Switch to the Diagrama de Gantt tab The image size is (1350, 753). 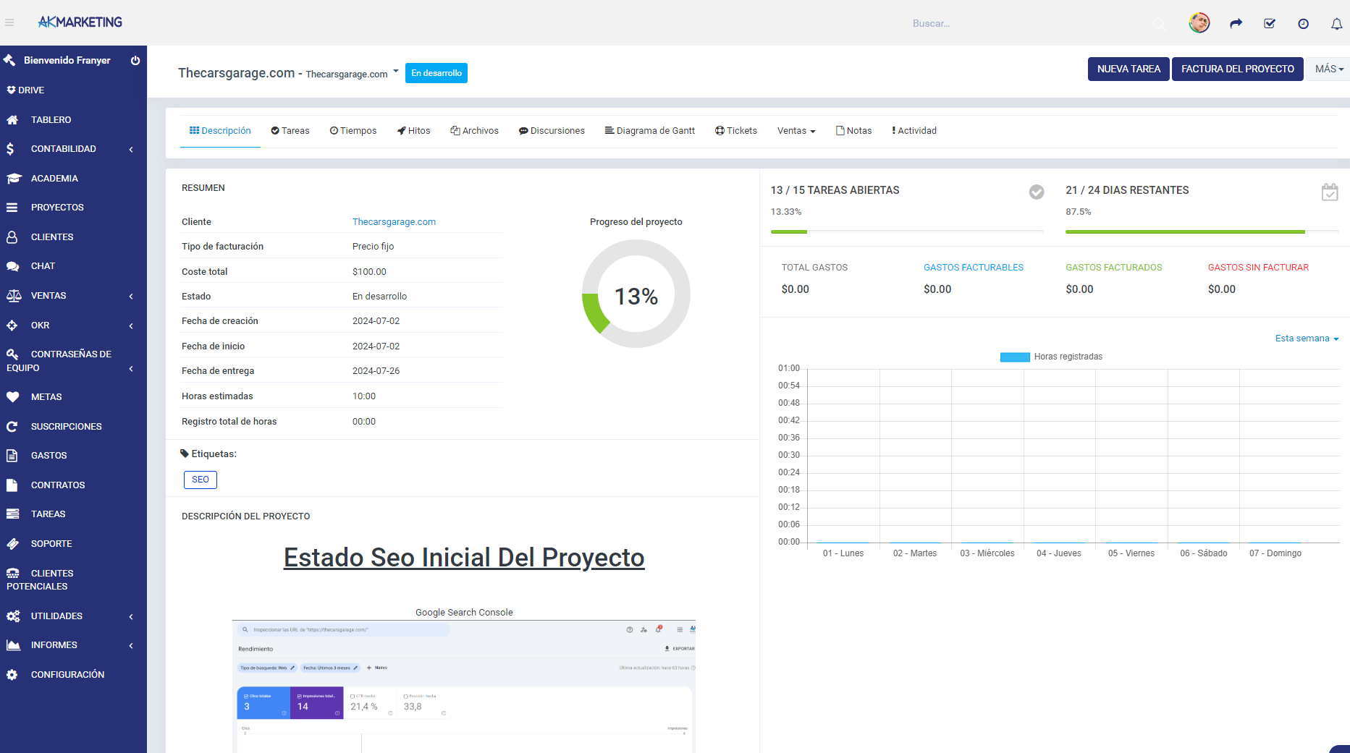(x=650, y=131)
